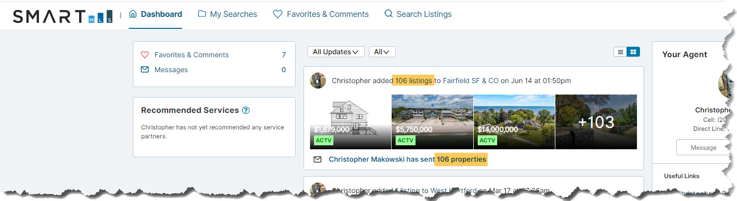Open the $1,879,000 listing thumbnail

tap(350, 122)
